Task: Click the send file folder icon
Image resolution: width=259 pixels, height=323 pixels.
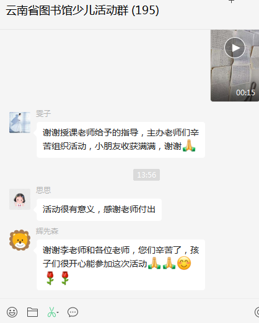Action: 32,312
